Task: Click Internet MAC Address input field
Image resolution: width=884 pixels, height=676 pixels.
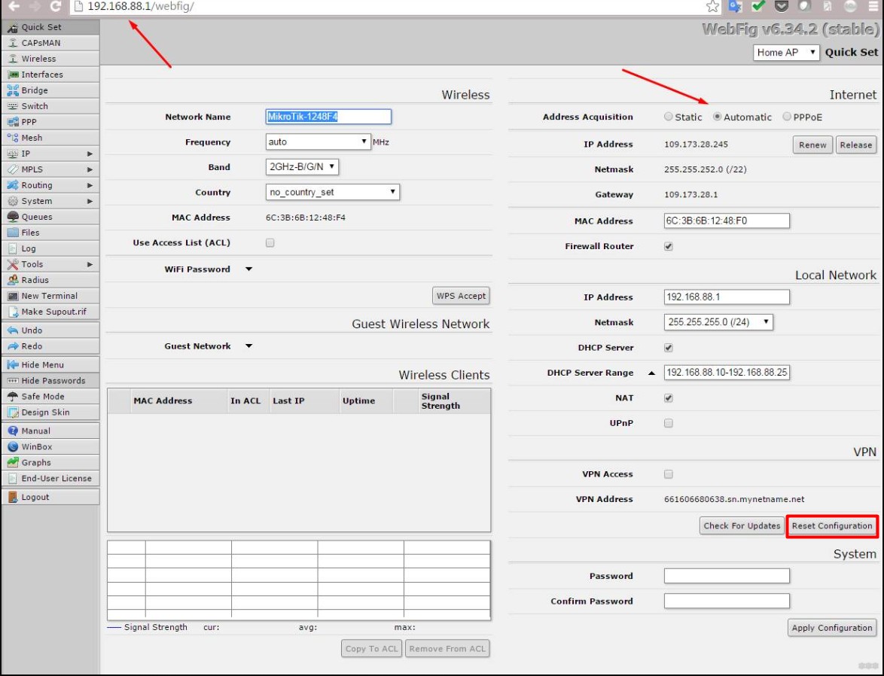Action: pyautogui.click(x=727, y=221)
